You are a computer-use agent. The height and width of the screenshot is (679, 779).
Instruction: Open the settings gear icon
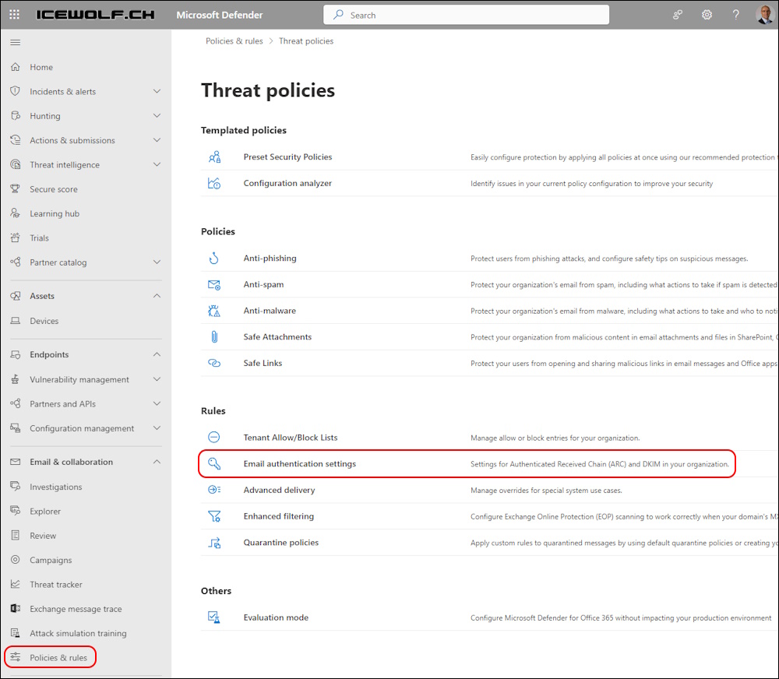707,15
